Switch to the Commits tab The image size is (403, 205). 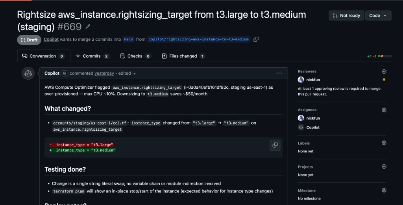[92, 56]
